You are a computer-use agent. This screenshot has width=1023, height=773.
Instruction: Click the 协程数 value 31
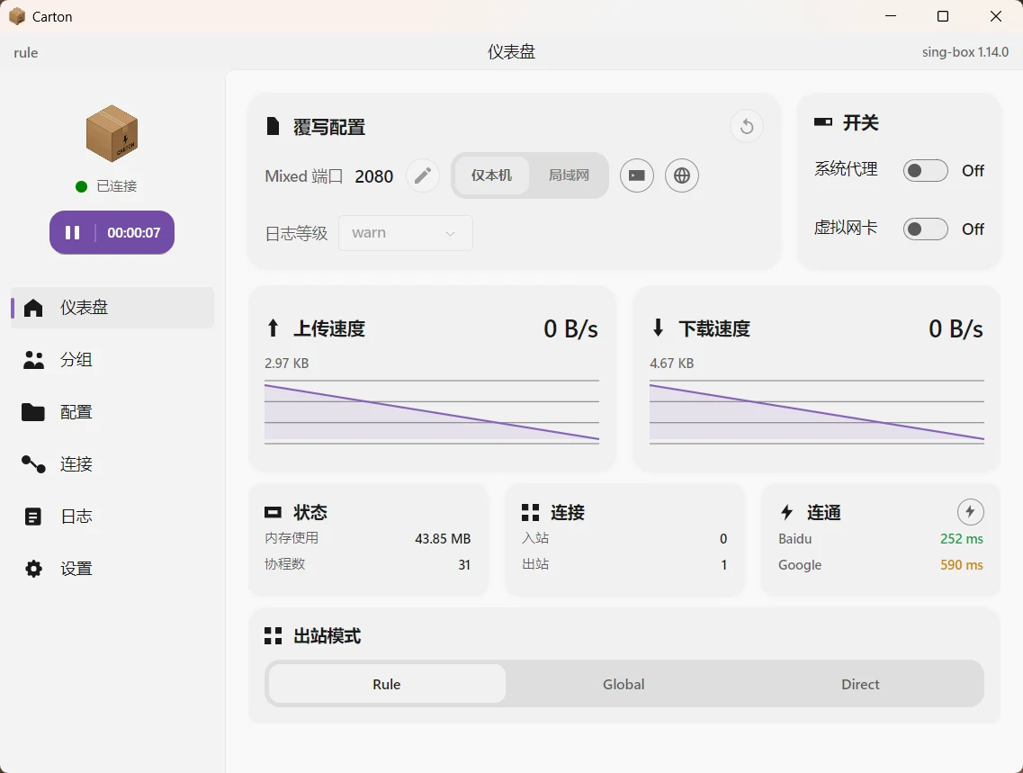464,565
